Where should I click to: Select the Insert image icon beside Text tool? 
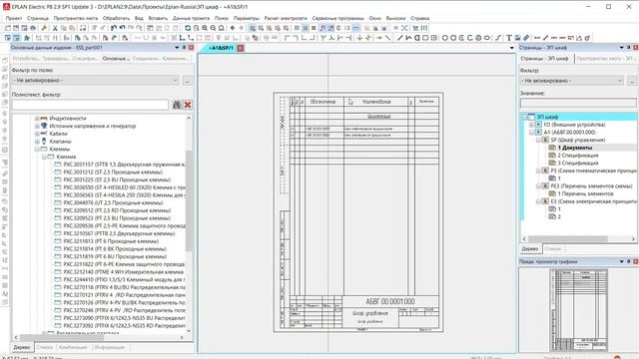517,38
